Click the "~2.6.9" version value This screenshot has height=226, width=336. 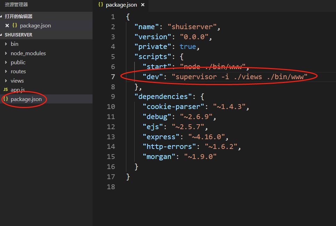[x=196, y=117]
